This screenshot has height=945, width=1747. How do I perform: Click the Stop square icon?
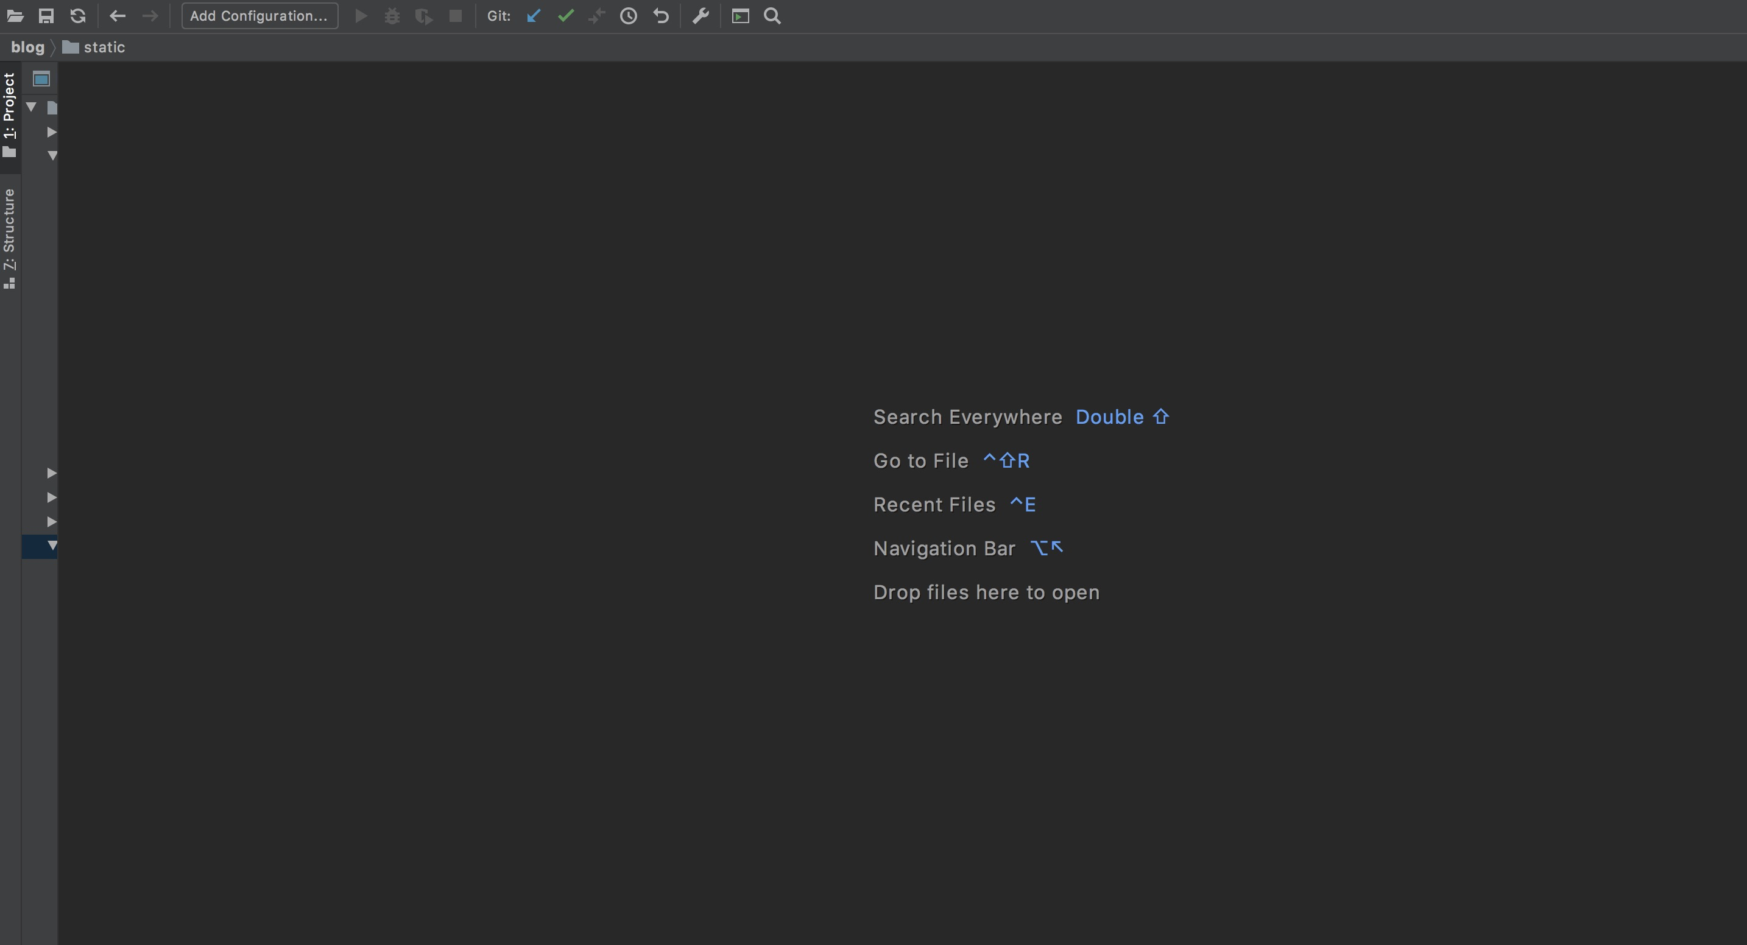coord(456,16)
